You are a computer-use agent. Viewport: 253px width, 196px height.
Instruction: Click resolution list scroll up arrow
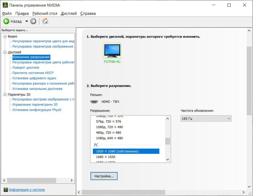tap(168, 119)
